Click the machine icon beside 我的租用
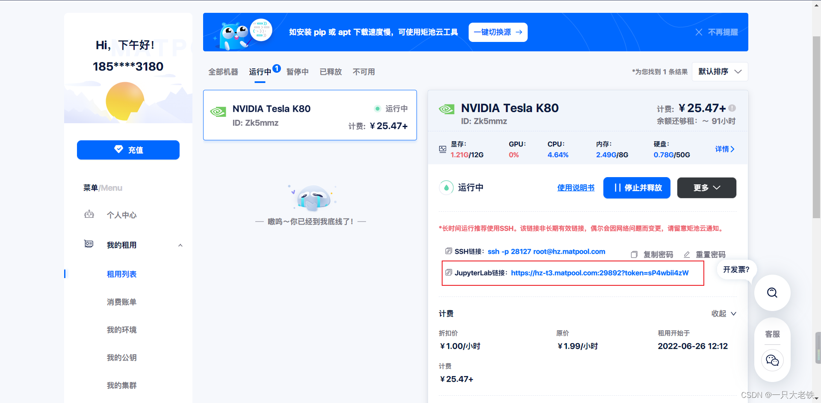 (89, 244)
